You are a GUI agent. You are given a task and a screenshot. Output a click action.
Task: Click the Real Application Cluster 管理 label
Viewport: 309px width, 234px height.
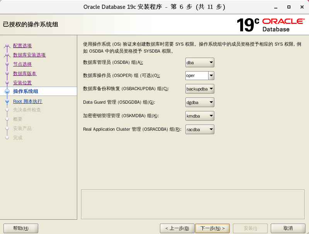pos(132,129)
